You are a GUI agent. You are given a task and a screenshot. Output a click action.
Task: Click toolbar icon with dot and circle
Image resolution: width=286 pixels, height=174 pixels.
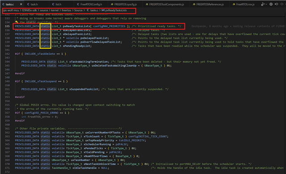(277, 4)
